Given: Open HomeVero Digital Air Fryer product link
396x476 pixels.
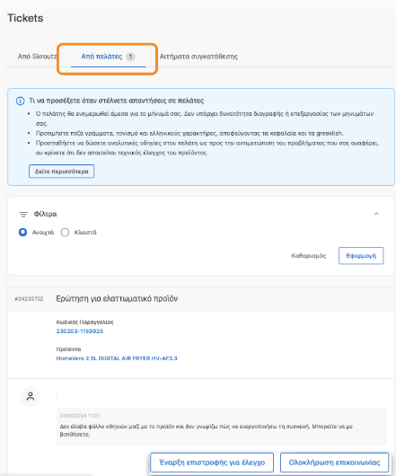Looking at the screenshot, I should pyautogui.click(x=117, y=358).
